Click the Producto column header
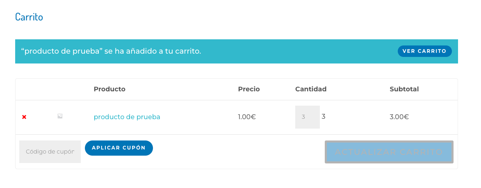This screenshot has width=481, height=188. pos(109,89)
